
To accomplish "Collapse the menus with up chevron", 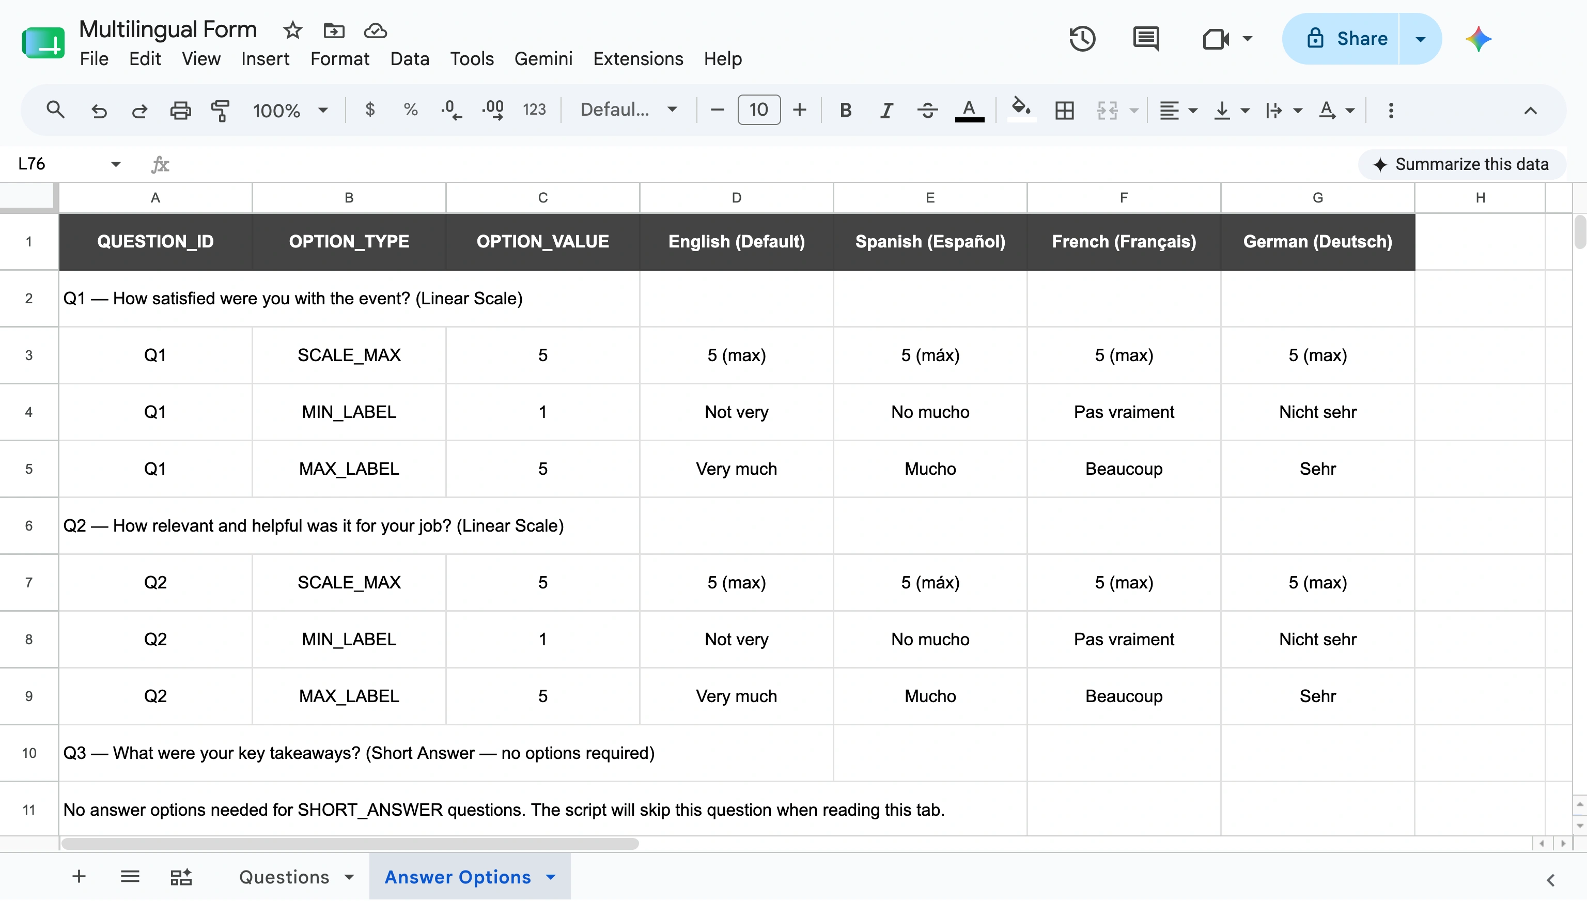I will tap(1530, 110).
